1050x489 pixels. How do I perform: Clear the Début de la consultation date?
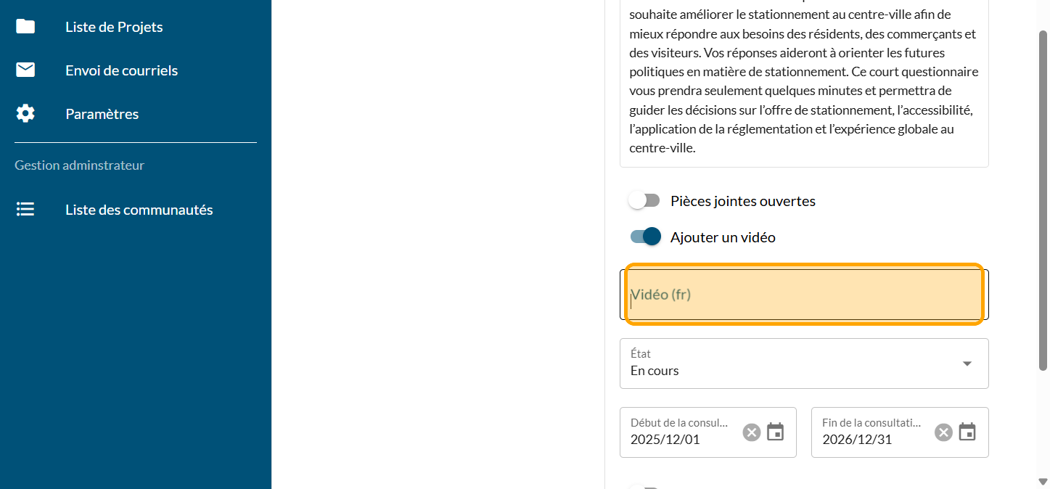pyautogui.click(x=752, y=432)
